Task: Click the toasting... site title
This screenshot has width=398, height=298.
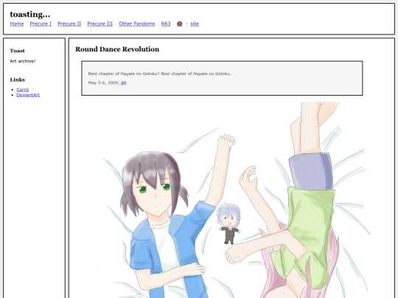Action: [30, 15]
